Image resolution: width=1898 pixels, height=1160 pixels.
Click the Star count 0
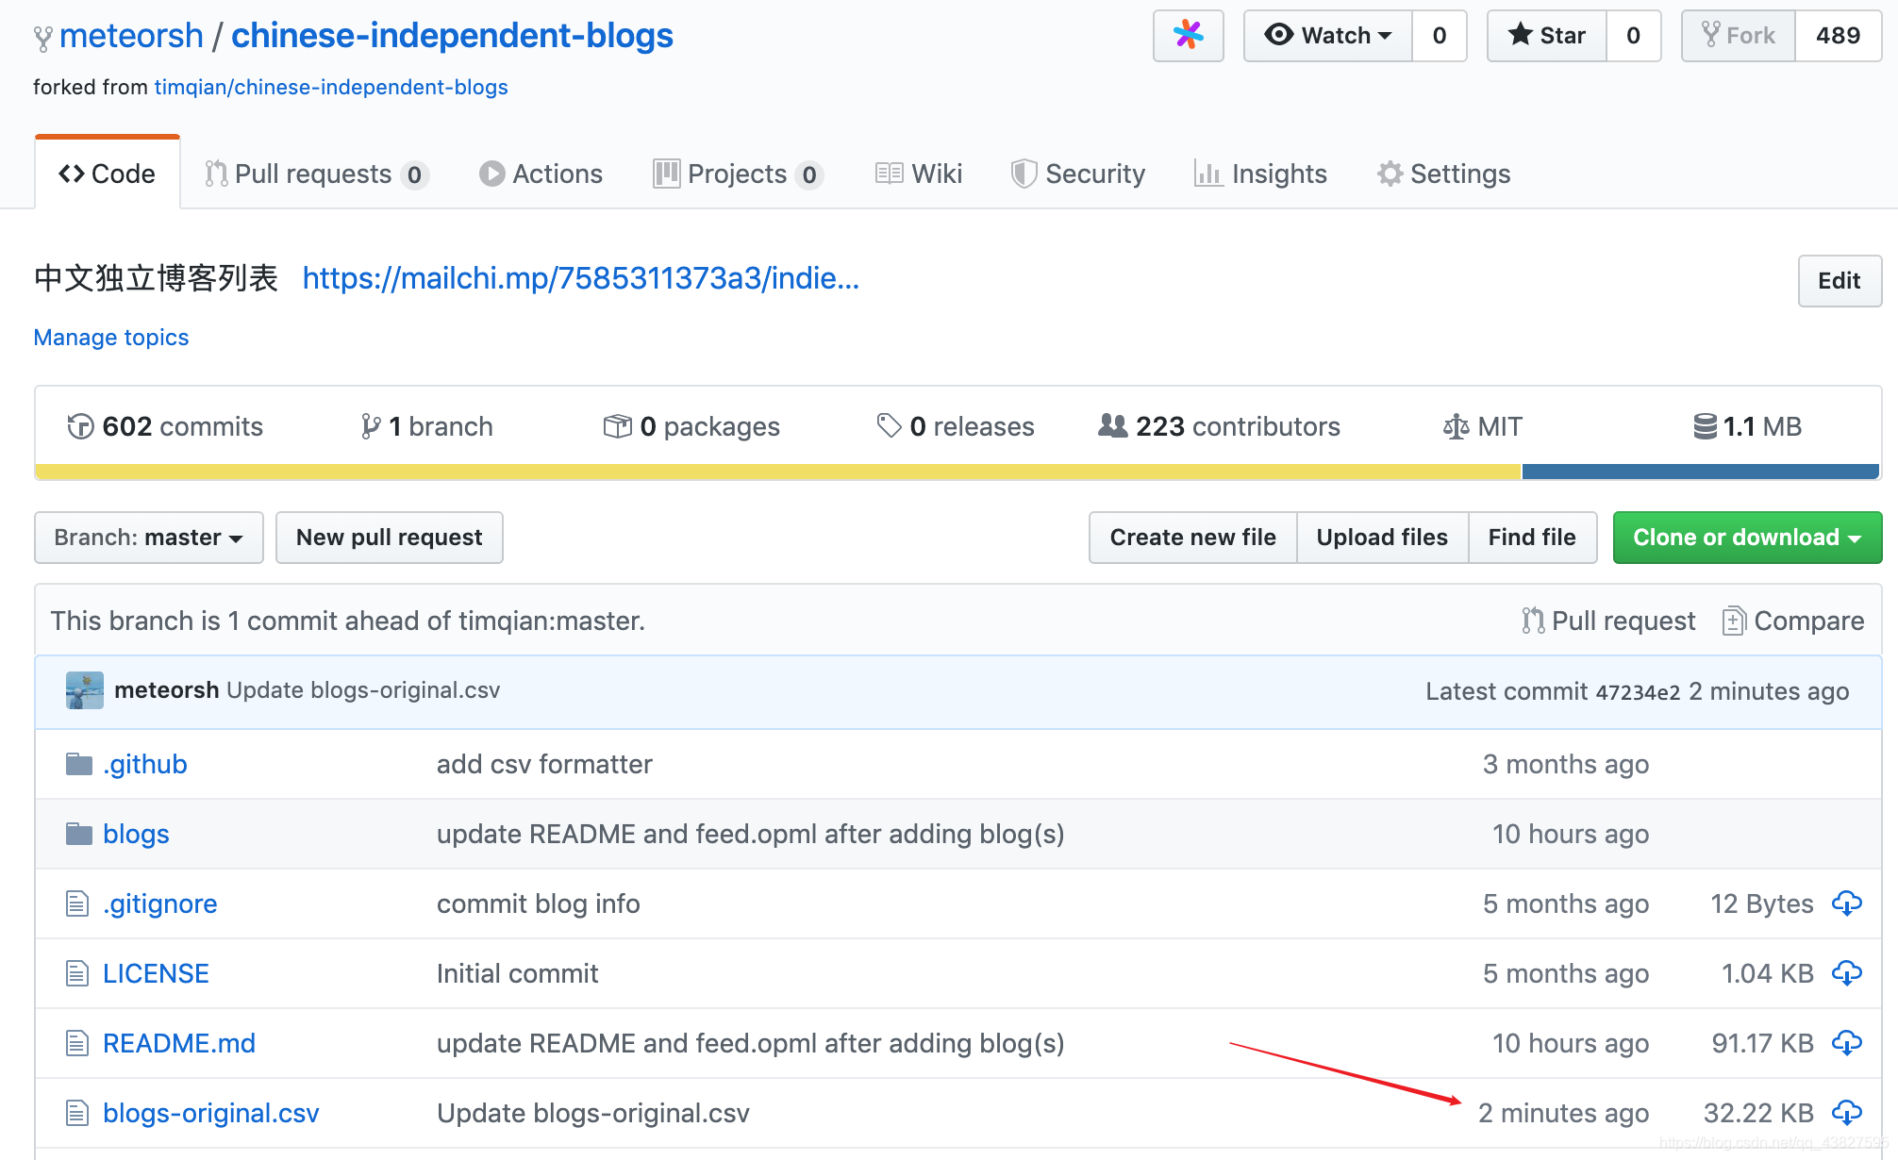(x=1634, y=36)
